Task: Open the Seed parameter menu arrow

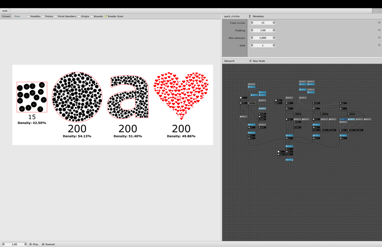Action: click(379, 45)
